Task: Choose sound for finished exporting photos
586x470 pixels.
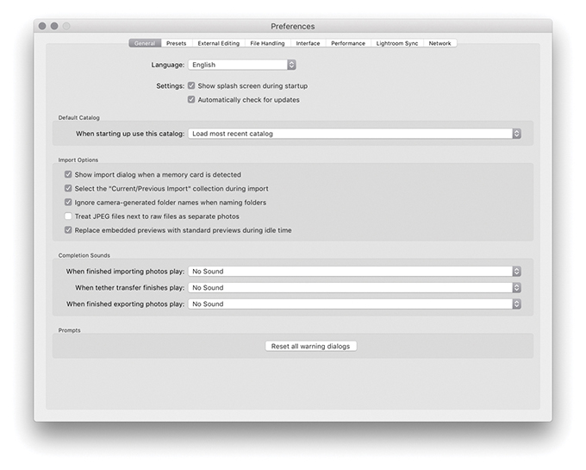Action: point(354,304)
